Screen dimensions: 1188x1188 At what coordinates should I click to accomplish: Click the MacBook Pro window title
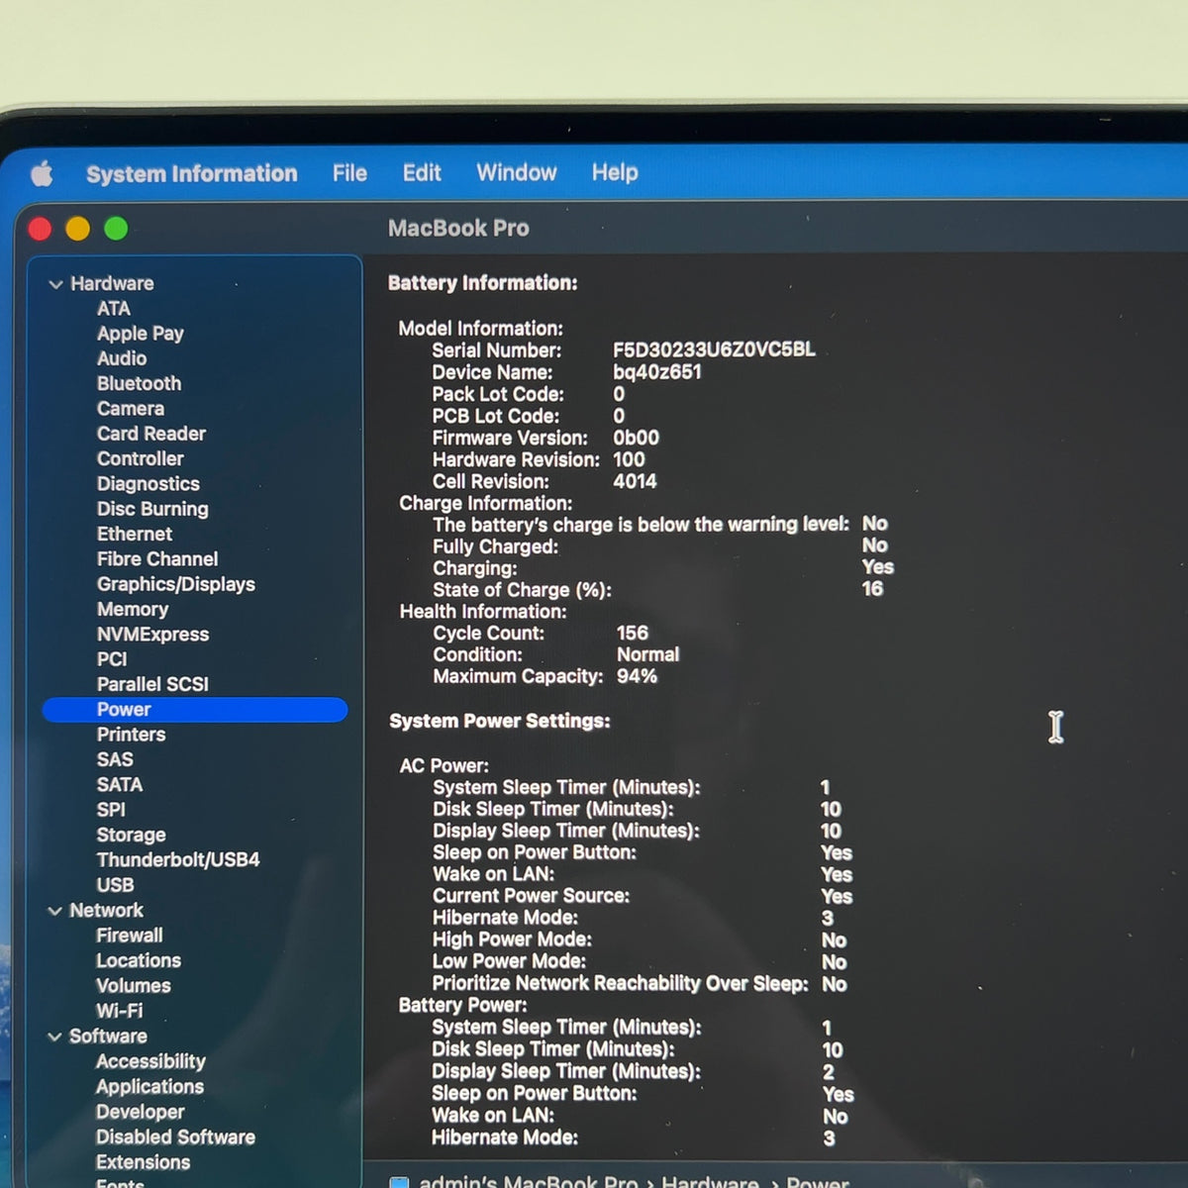(x=458, y=229)
